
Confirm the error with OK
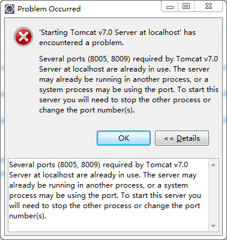point(124,138)
